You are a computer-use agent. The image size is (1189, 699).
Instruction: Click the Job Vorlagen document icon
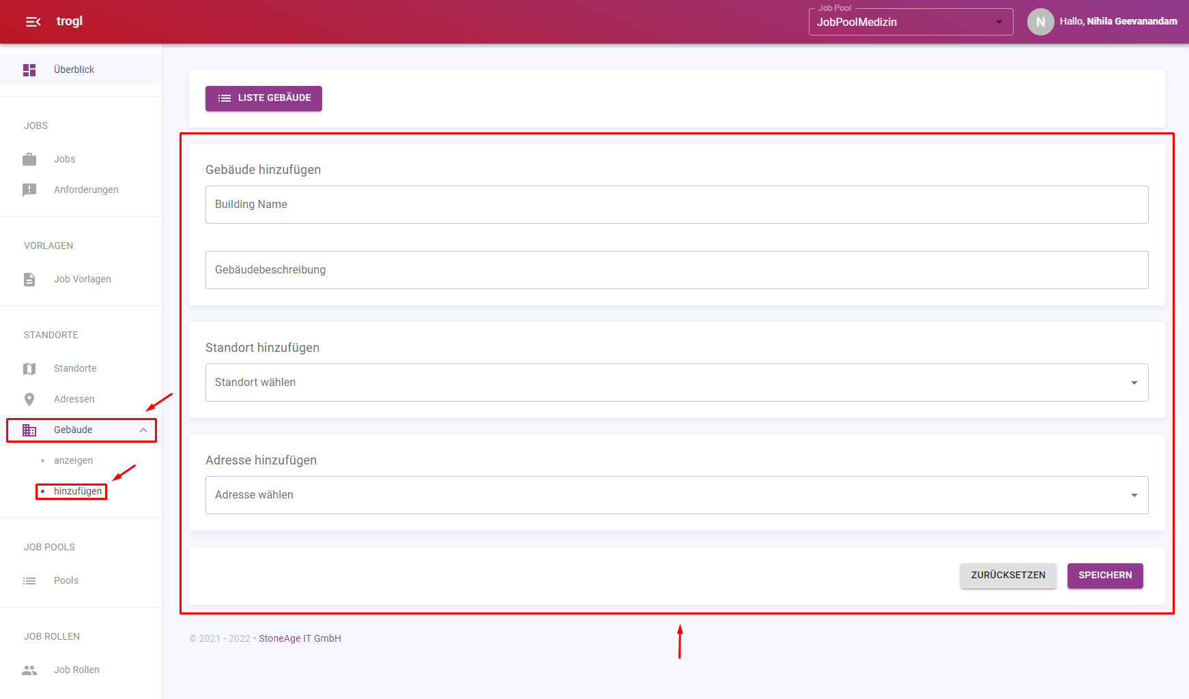[29, 279]
